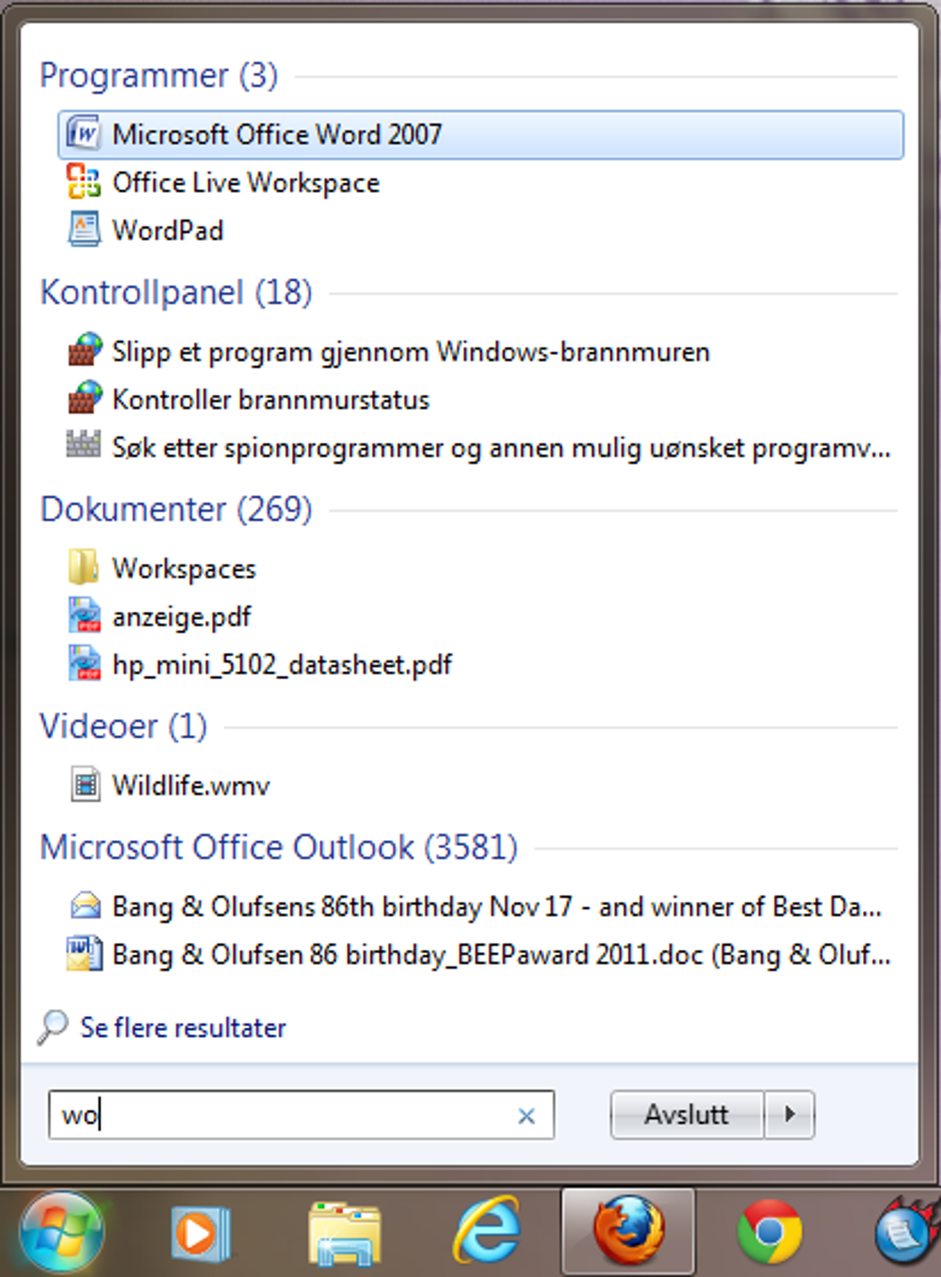Screen dimensions: 941x1277
Task: Click the video file icon of Wildlife.wmv
Action: point(86,784)
